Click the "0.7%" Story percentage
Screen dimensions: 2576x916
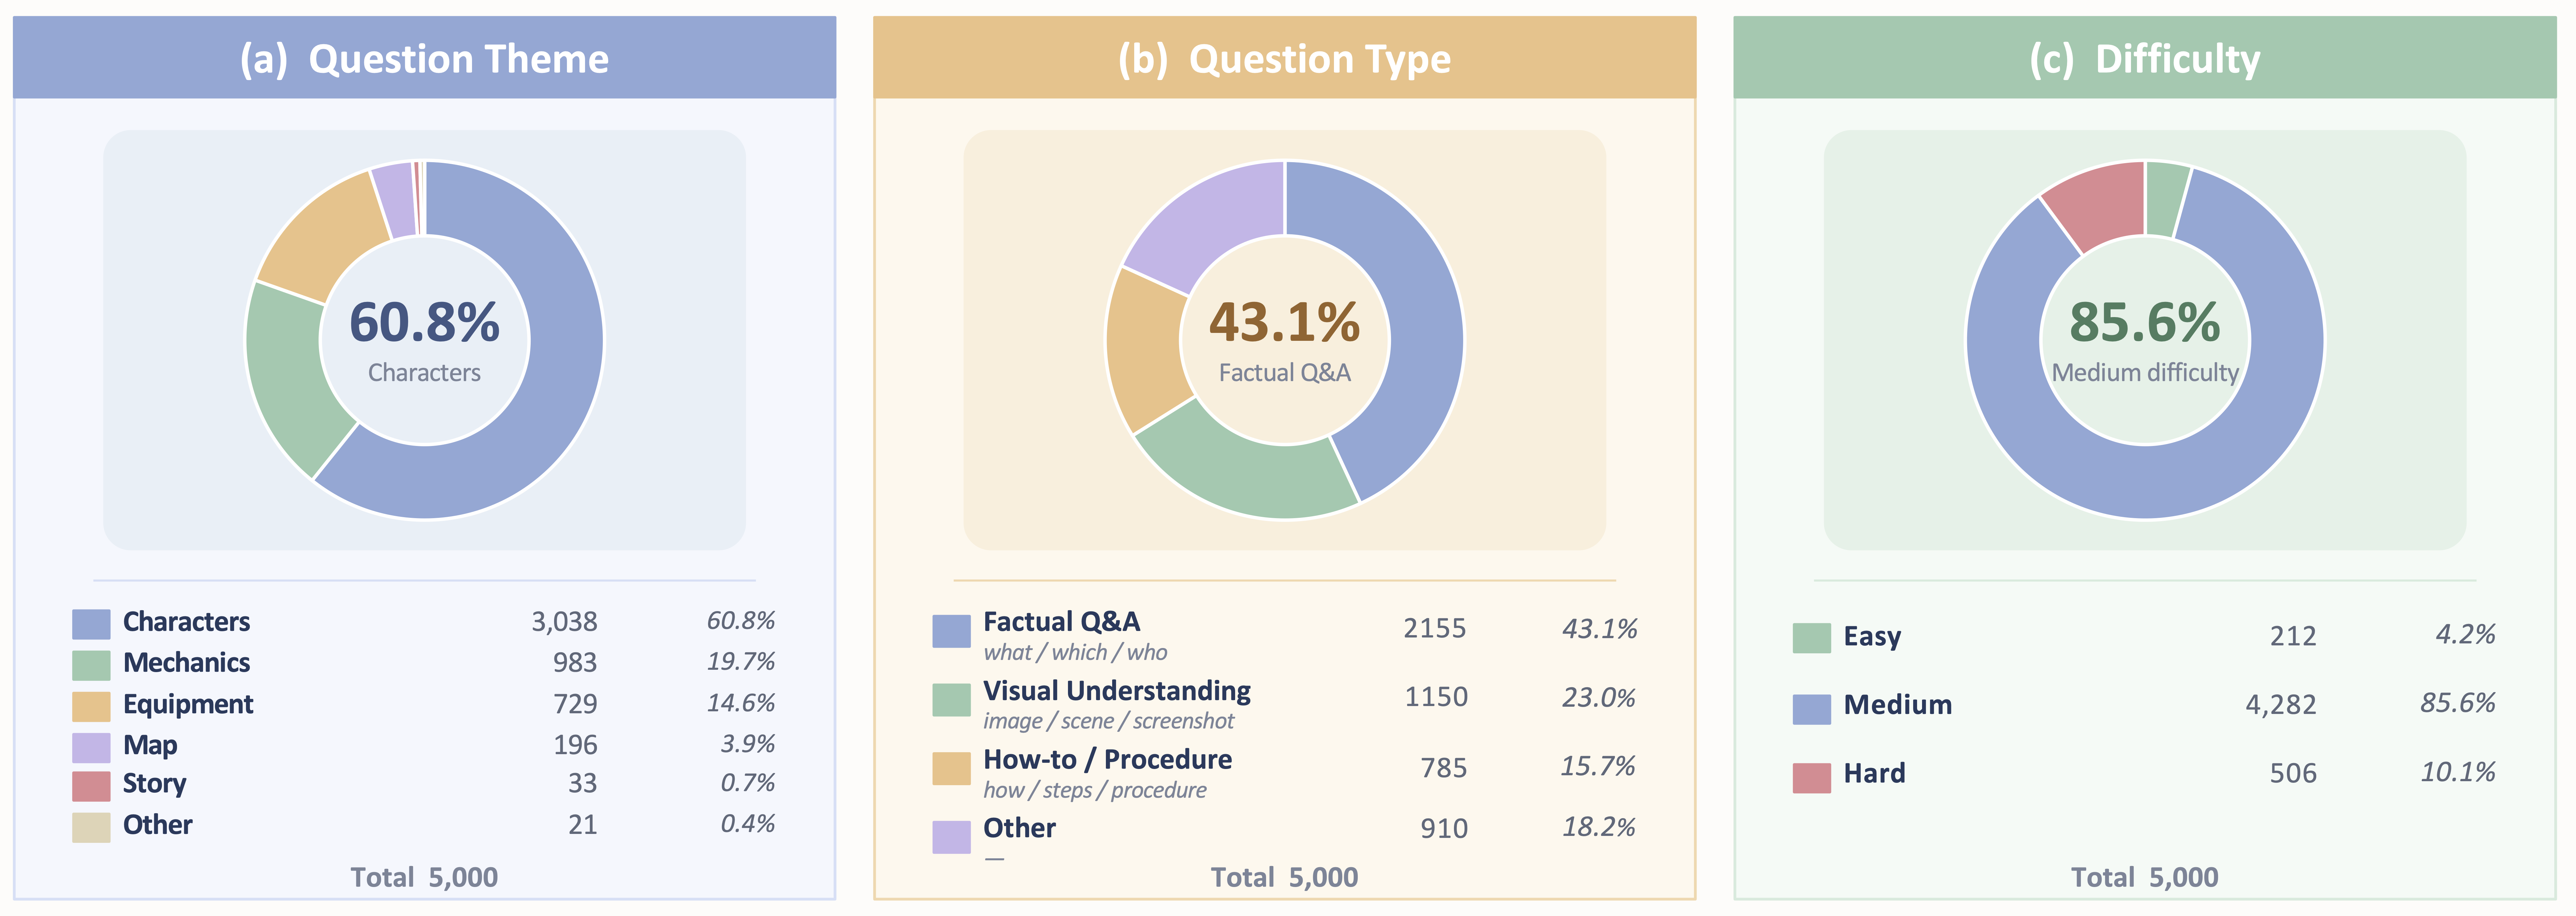748,783
